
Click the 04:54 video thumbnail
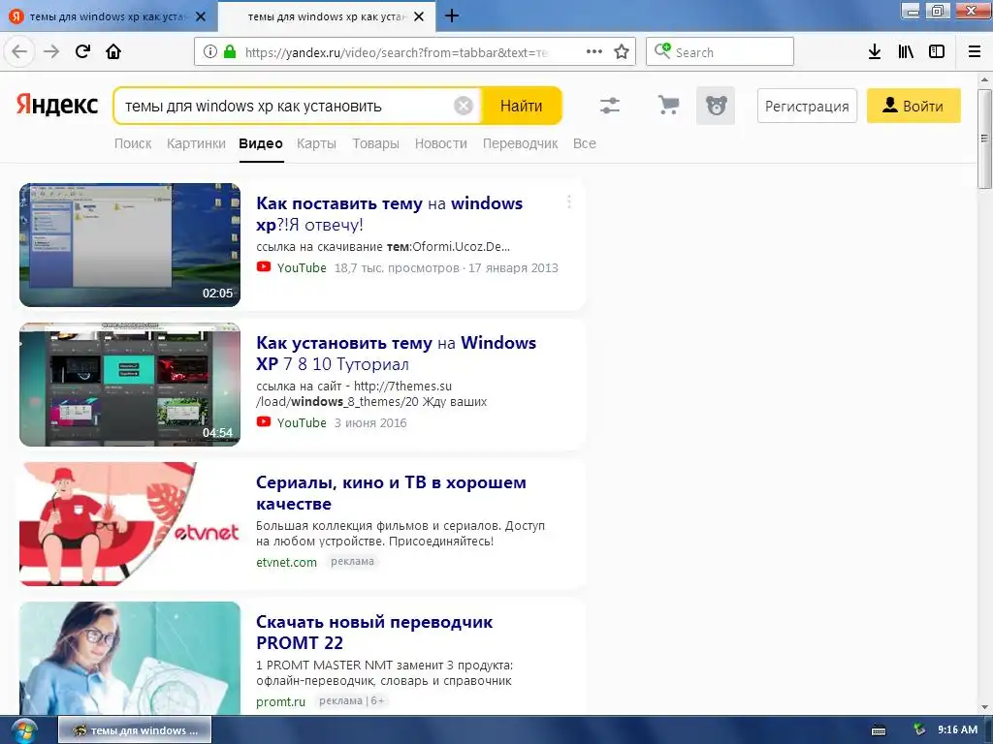pos(130,385)
